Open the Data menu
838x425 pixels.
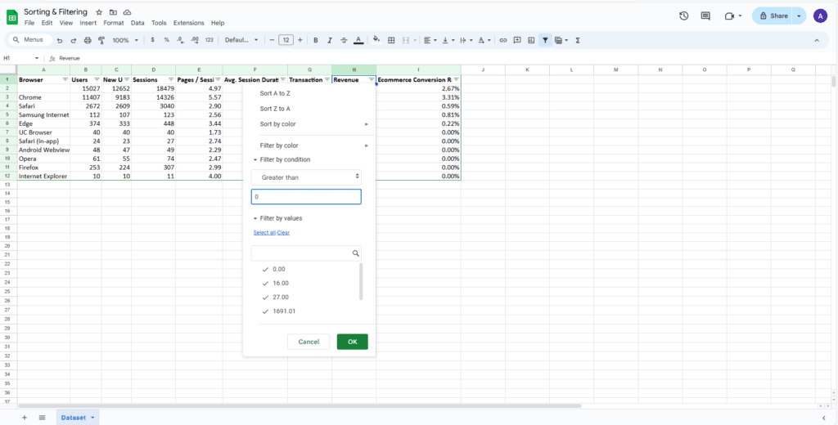(137, 23)
